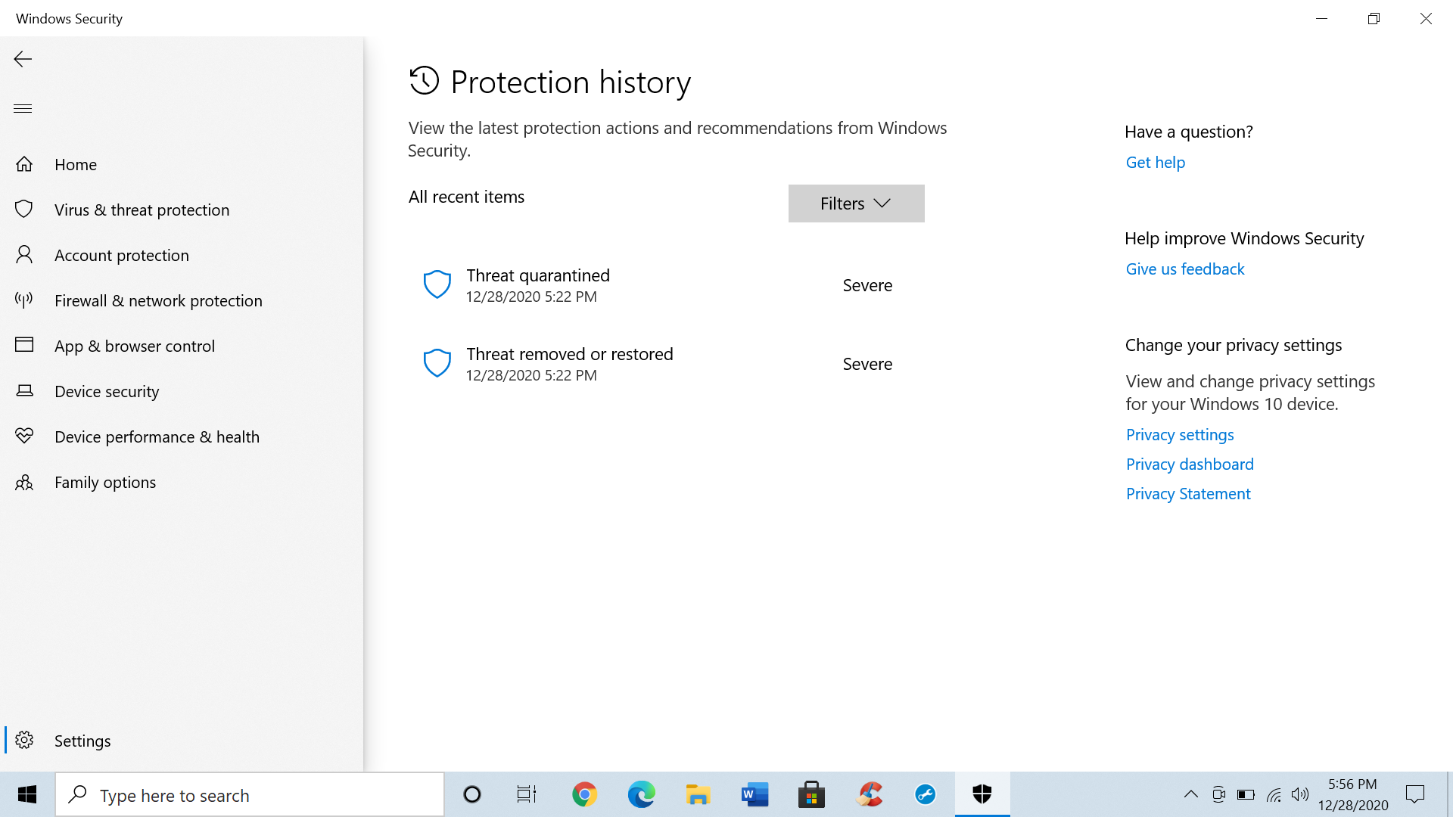Open the Privacy settings link
Screen dimensions: 1453x817
pyautogui.click(x=1180, y=434)
